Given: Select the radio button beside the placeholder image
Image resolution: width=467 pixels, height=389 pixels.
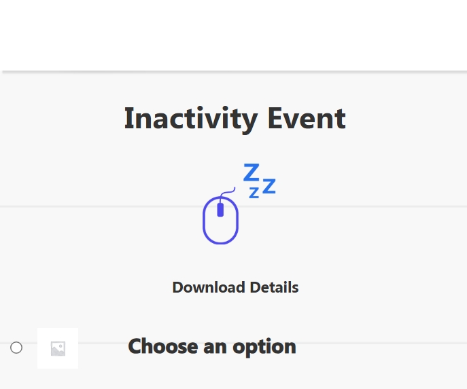Looking at the screenshot, I should point(16,348).
